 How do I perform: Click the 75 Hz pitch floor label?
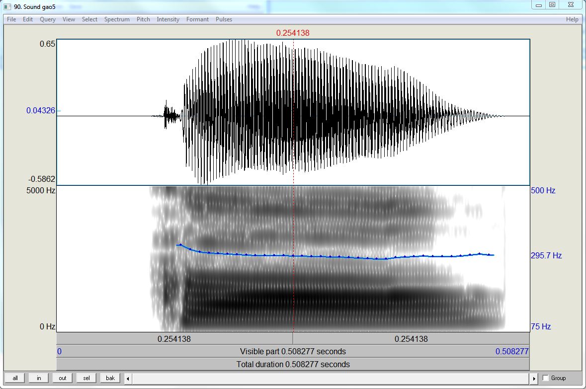tap(541, 326)
